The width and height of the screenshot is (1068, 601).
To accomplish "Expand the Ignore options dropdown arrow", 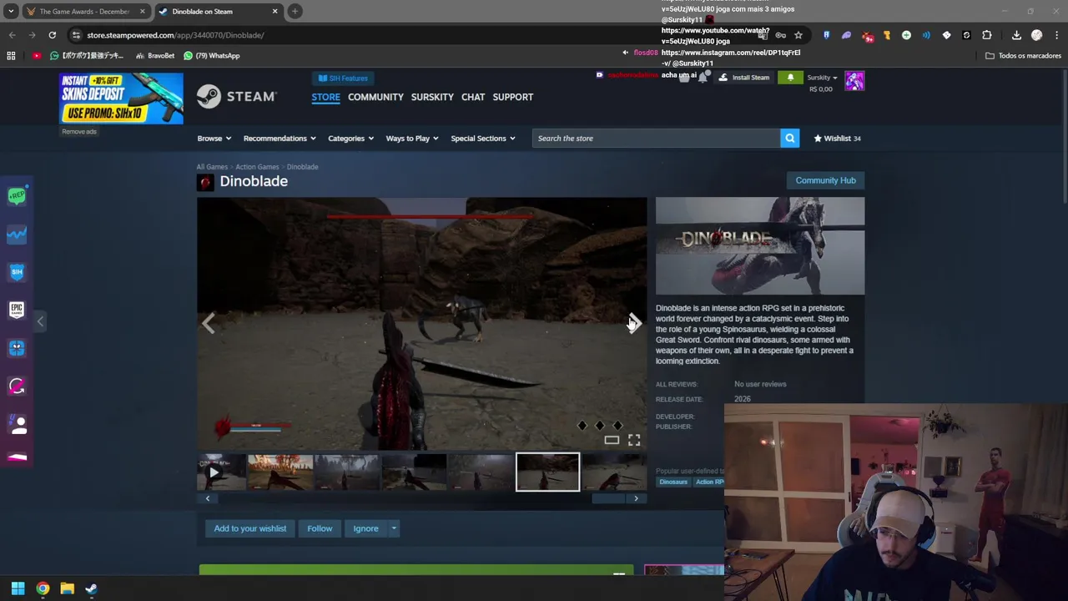I will [394, 528].
